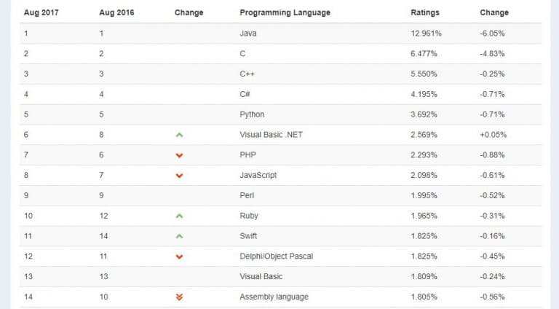559x309 pixels.
Task: Click the Python language entry
Action: (x=252, y=114)
